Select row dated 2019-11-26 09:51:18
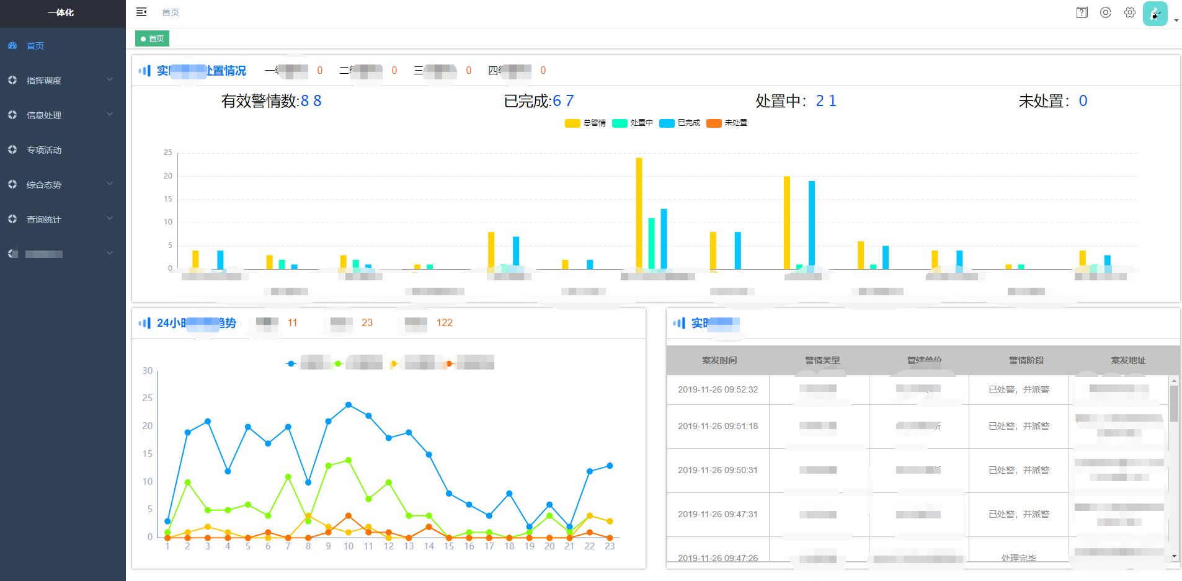1182x581 pixels. point(918,426)
